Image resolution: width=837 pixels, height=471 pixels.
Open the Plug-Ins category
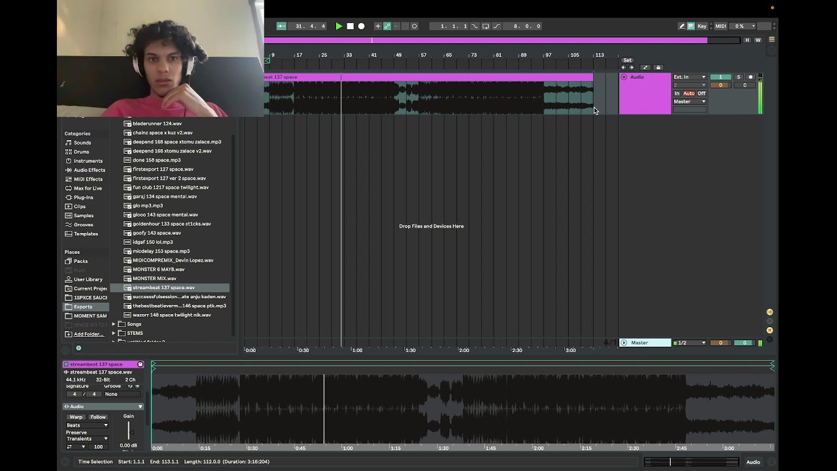(83, 198)
